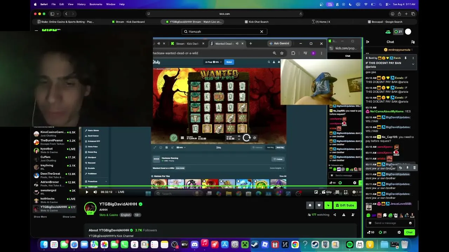The height and width of the screenshot is (252, 449).
Task: Show Safari tab overview
Action: pos(413,14)
